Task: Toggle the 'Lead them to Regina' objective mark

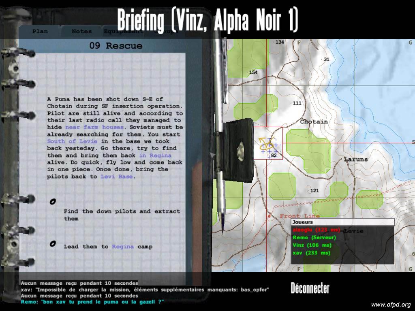Action: pos(52,244)
